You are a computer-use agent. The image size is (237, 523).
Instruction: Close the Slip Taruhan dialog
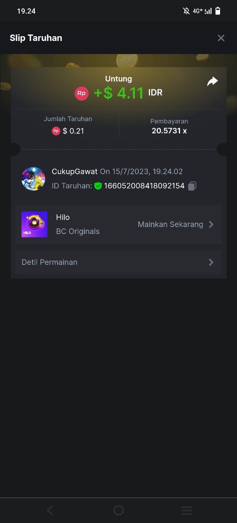(x=221, y=38)
